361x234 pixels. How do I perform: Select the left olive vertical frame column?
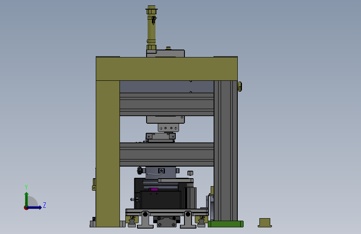[108, 154]
